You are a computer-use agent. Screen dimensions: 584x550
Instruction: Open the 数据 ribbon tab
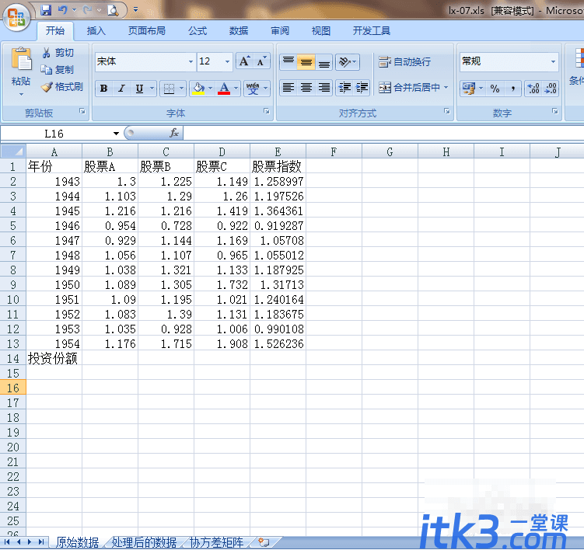[x=239, y=31]
